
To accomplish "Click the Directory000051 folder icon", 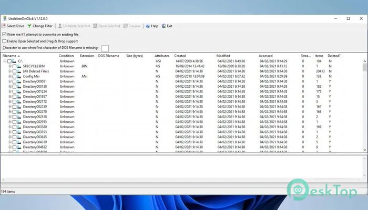I will point(19,81).
